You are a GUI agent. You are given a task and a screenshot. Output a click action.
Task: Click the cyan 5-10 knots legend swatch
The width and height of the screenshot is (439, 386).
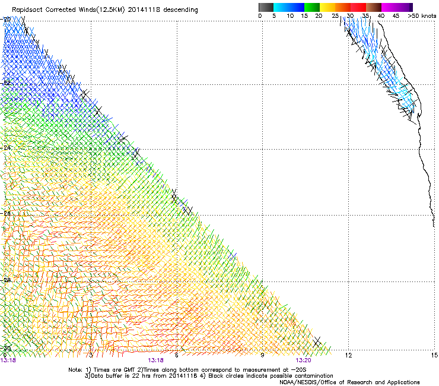coord(281,7)
